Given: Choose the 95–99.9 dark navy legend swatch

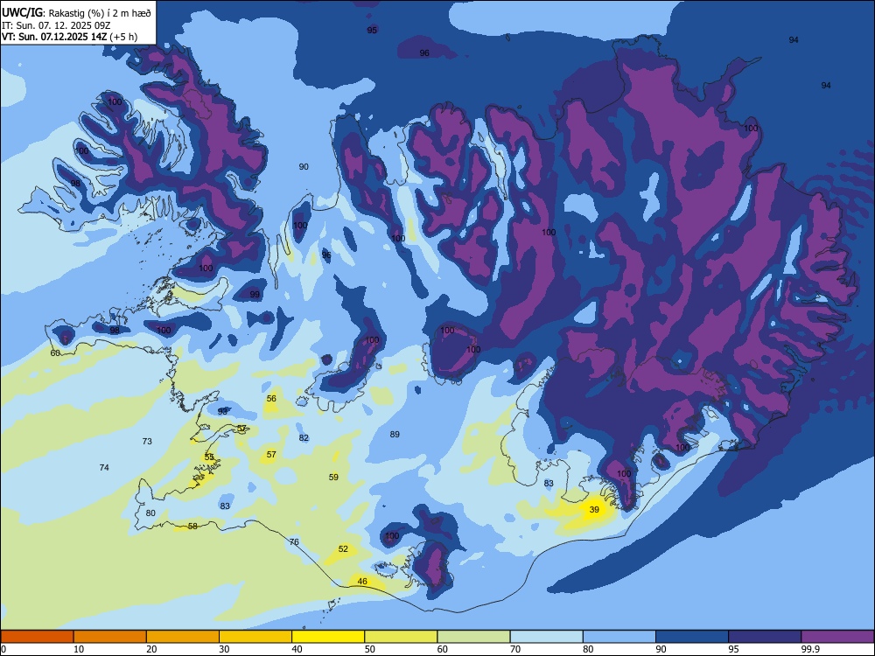Looking at the screenshot, I should click(765, 637).
